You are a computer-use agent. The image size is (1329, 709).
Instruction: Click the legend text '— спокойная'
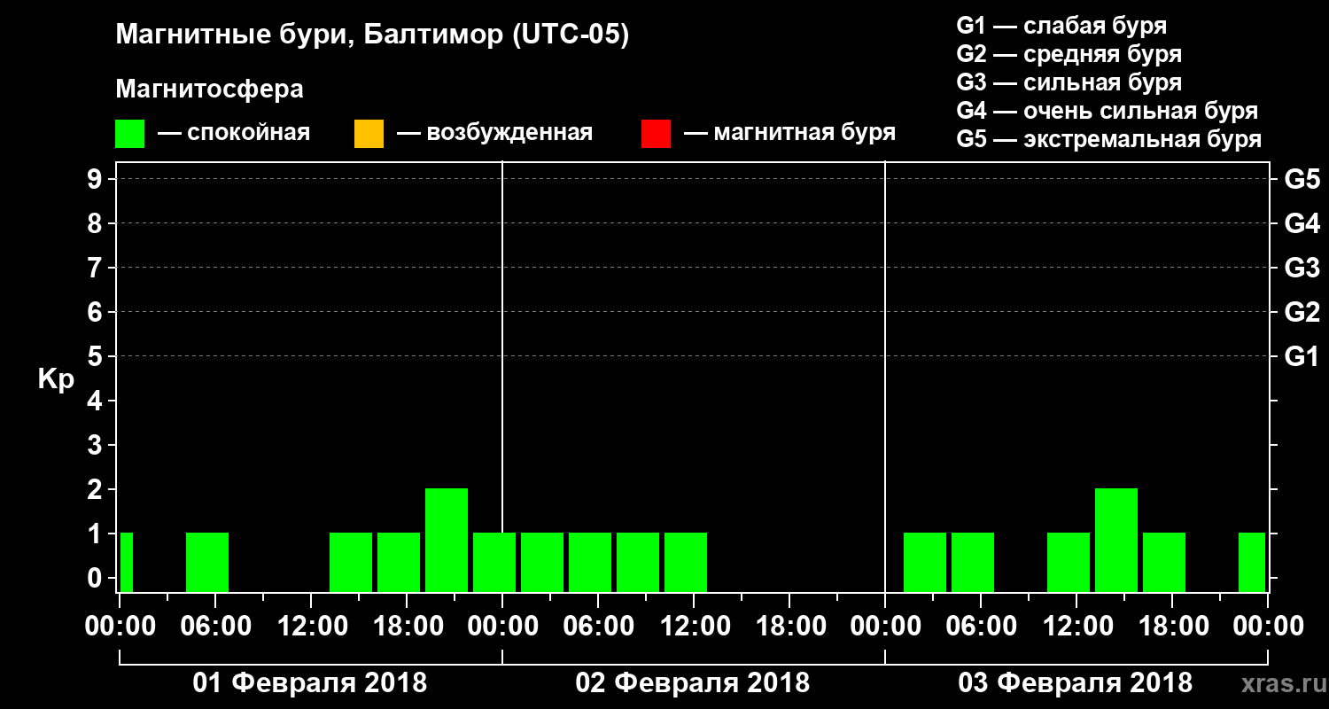[x=233, y=133]
